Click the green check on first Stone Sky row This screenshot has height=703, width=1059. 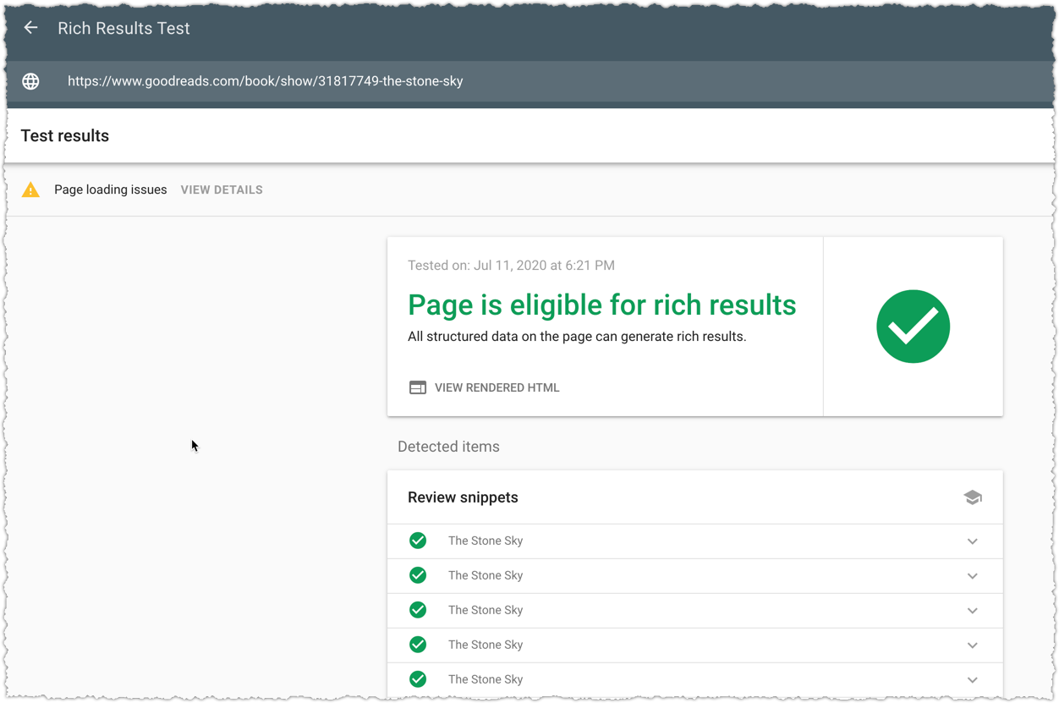418,541
